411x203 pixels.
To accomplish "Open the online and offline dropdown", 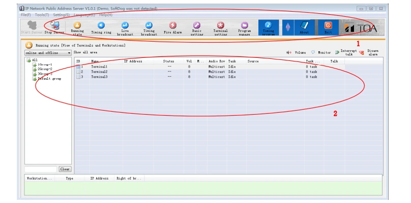I will (x=48, y=53).
